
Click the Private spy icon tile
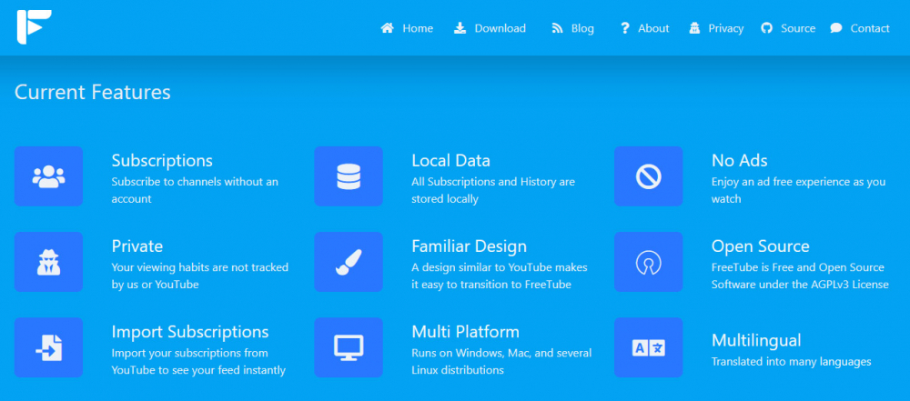tap(49, 262)
